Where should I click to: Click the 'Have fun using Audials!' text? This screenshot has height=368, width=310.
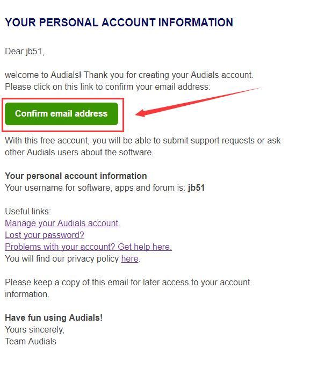pos(54,318)
